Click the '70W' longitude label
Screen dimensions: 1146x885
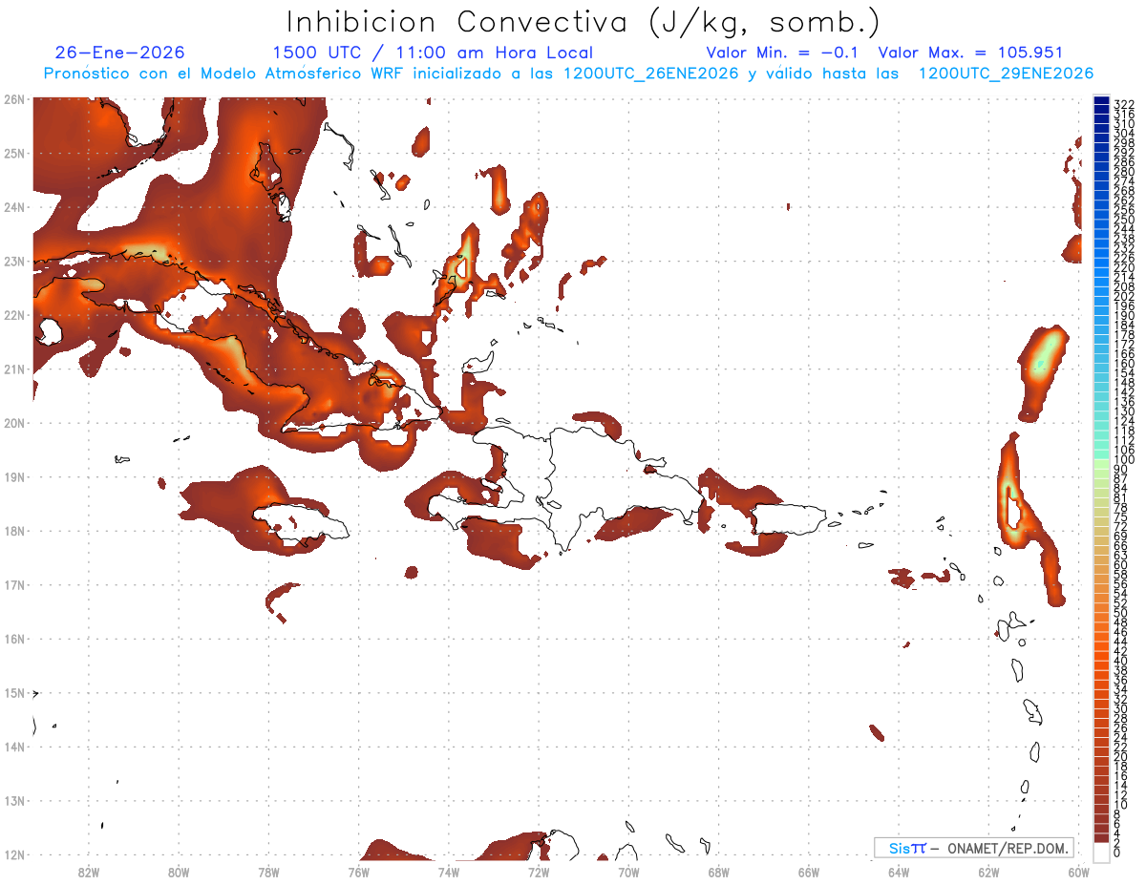tap(628, 872)
